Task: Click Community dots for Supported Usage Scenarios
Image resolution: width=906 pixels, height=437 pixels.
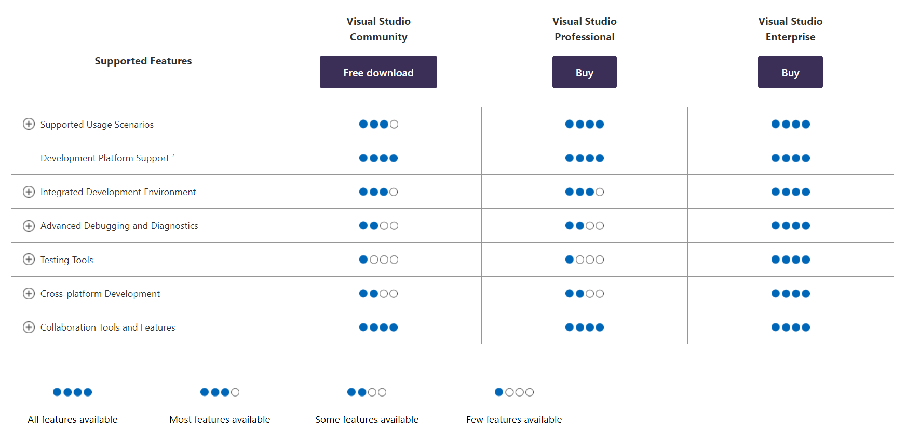Action: pos(378,124)
